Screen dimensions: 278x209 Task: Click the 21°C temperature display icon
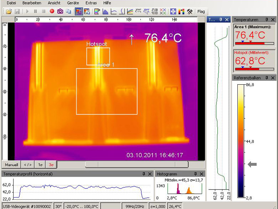click(138, 11)
